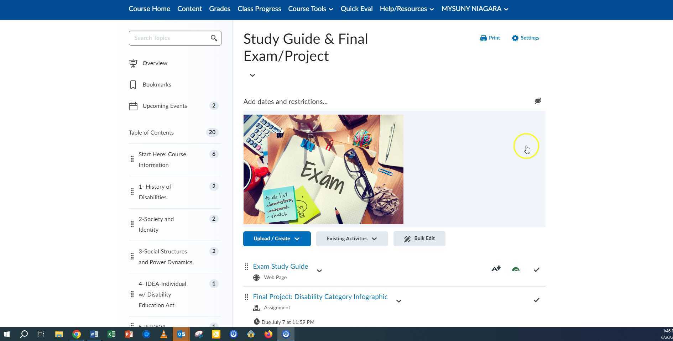Switch to the Grades page
Image resolution: width=673 pixels, height=341 pixels.
(x=219, y=9)
